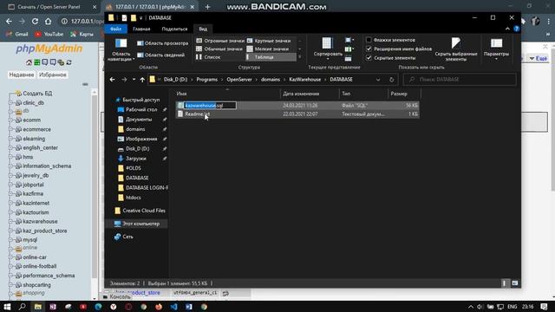Toggle File name extensions (Расширения имен файлов)
This screenshot has height=312, width=555.
pos(399,49)
